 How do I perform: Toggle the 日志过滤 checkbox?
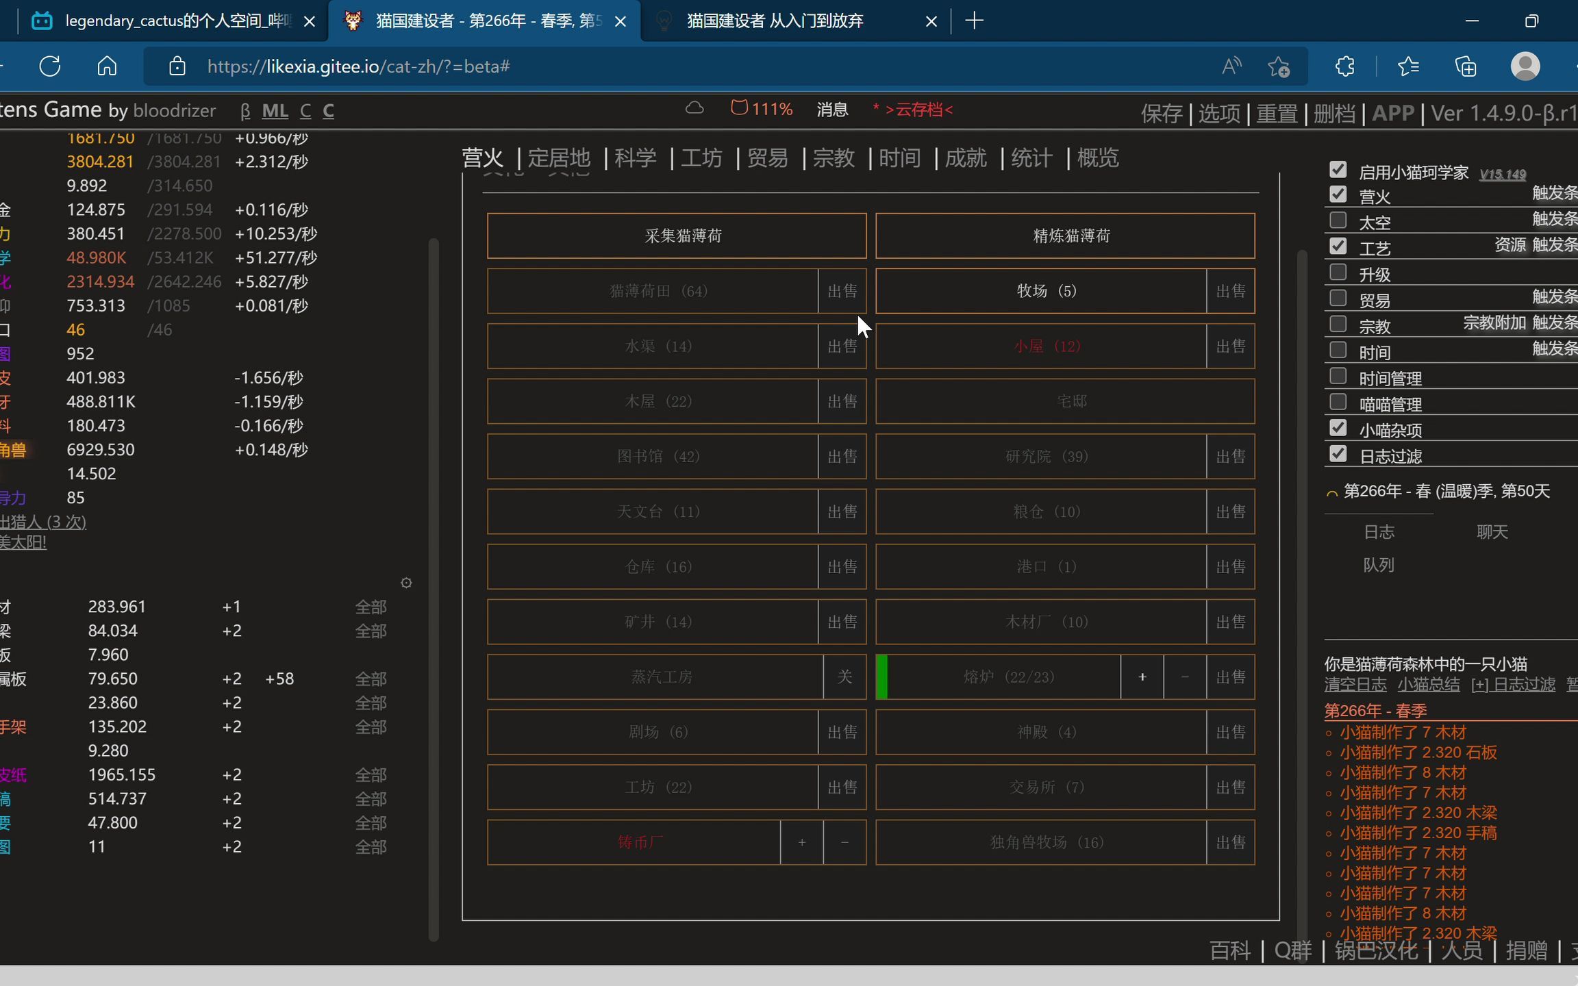[x=1338, y=453]
